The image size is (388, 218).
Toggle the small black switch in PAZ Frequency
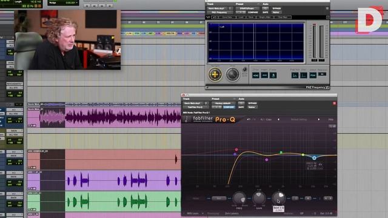244,70
